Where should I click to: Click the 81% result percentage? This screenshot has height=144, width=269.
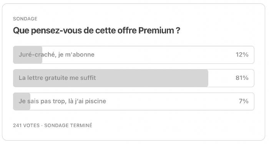click(x=242, y=78)
